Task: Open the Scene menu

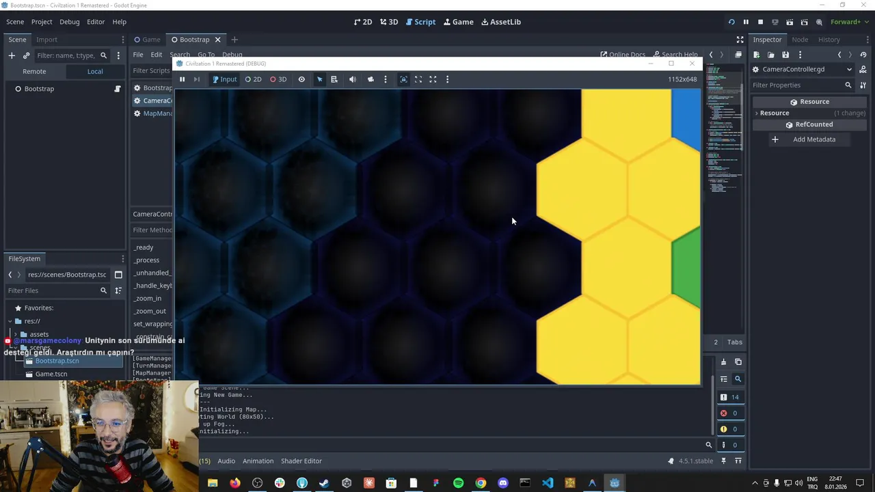Action: (x=15, y=22)
